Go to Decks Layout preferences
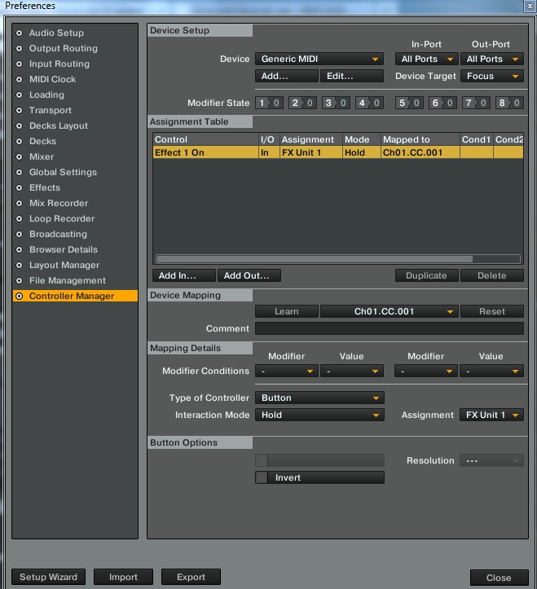Screen dimensions: 537x589 click(x=58, y=125)
